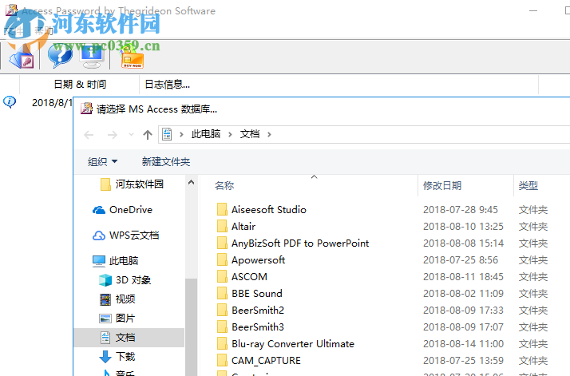
Task: Select 下载 in the navigation pane
Action: 117,356
